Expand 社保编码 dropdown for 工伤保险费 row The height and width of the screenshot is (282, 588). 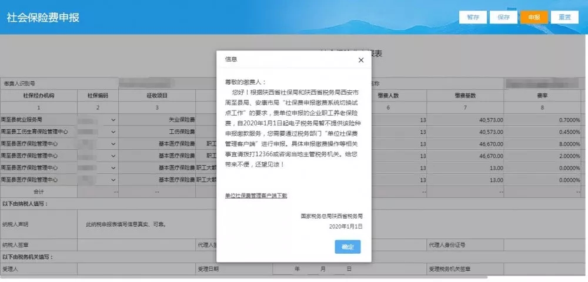113,132
